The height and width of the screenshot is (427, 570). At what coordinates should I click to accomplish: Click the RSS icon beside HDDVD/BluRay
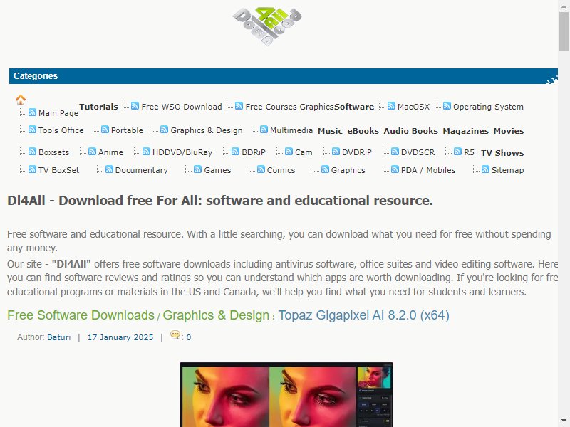tap(146, 152)
